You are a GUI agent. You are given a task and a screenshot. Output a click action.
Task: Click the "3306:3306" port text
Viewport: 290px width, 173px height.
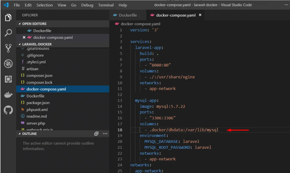point(162,118)
